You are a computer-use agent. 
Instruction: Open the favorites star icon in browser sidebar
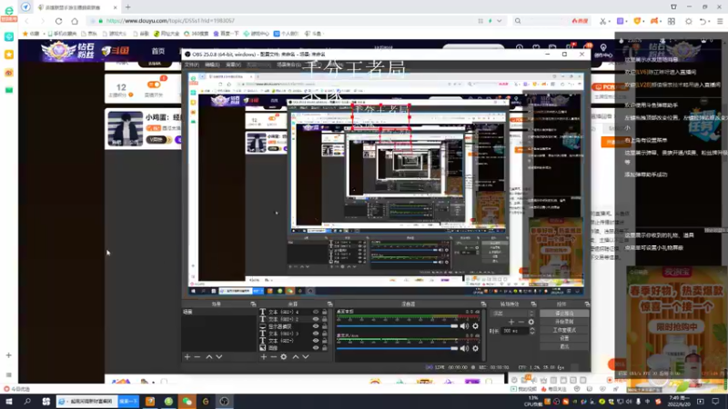coord(9,55)
